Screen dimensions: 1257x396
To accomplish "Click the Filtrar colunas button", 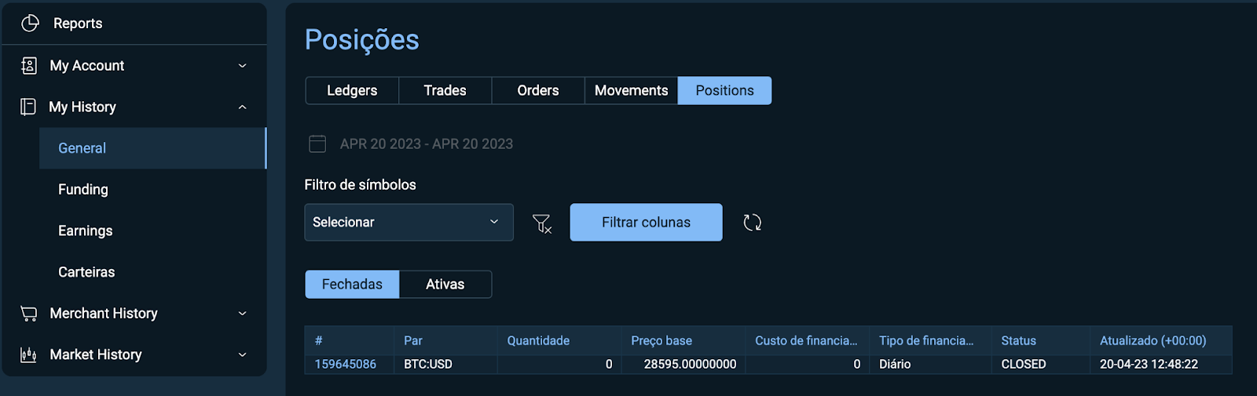I will 646,223.
